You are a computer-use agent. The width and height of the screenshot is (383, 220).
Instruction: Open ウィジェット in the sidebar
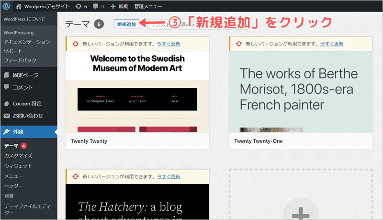18,166
